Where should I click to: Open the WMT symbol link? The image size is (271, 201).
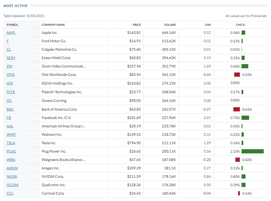tap(11, 135)
